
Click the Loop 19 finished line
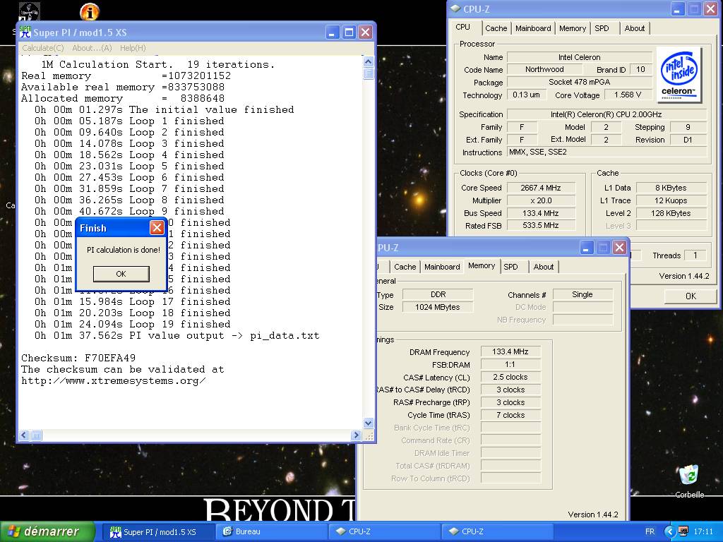[x=132, y=325]
